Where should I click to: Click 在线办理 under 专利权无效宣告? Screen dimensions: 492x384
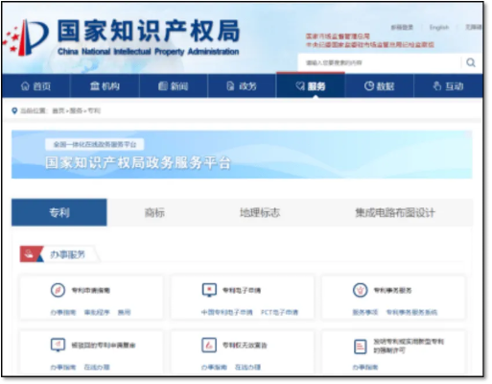(x=248, y=368)
